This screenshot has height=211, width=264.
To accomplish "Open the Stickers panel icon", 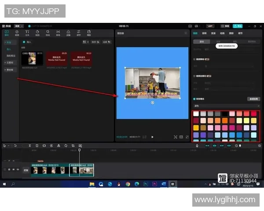I will 37,33.
